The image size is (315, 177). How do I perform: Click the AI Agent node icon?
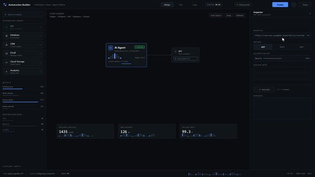(111, 48)
